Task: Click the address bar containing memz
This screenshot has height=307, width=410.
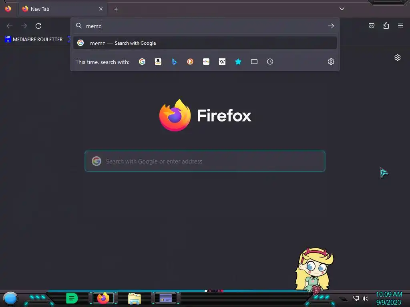Action: coord(205,26)
